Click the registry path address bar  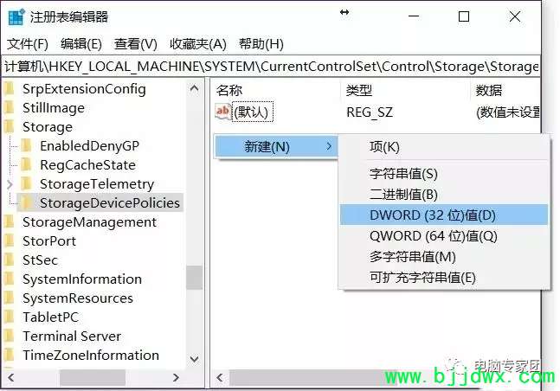(x=272, y=67)
